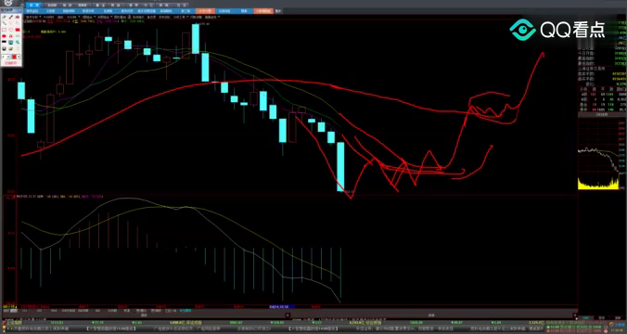Screen dimensions: 627x334
Task: Click the floppy-disk save icon in palette
Action: [x=4, y=49]
